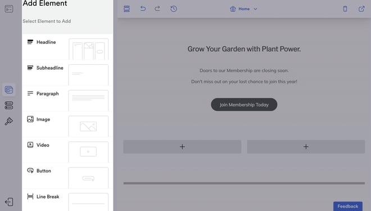The height and width of the screenshot is (211, 371).
Task: Click the redo arrow icon
Action: point(157,9)
